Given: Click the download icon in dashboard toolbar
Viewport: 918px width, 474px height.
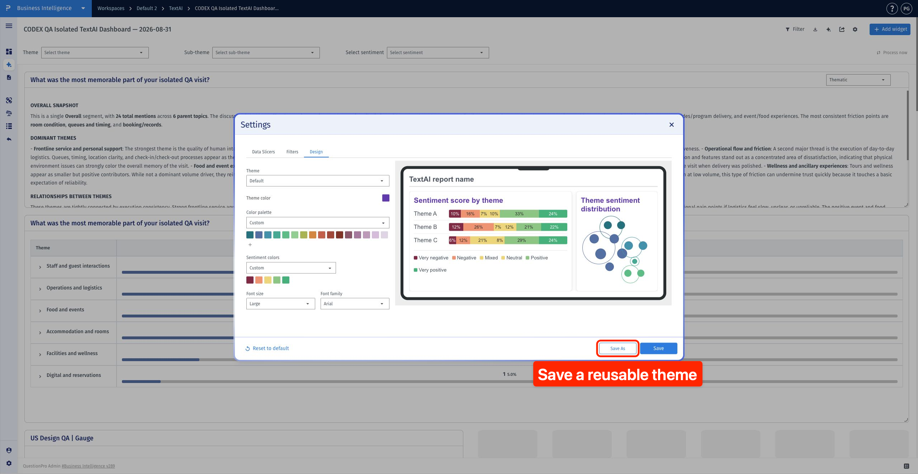Looking at the screenshot, I should (815, 29).
